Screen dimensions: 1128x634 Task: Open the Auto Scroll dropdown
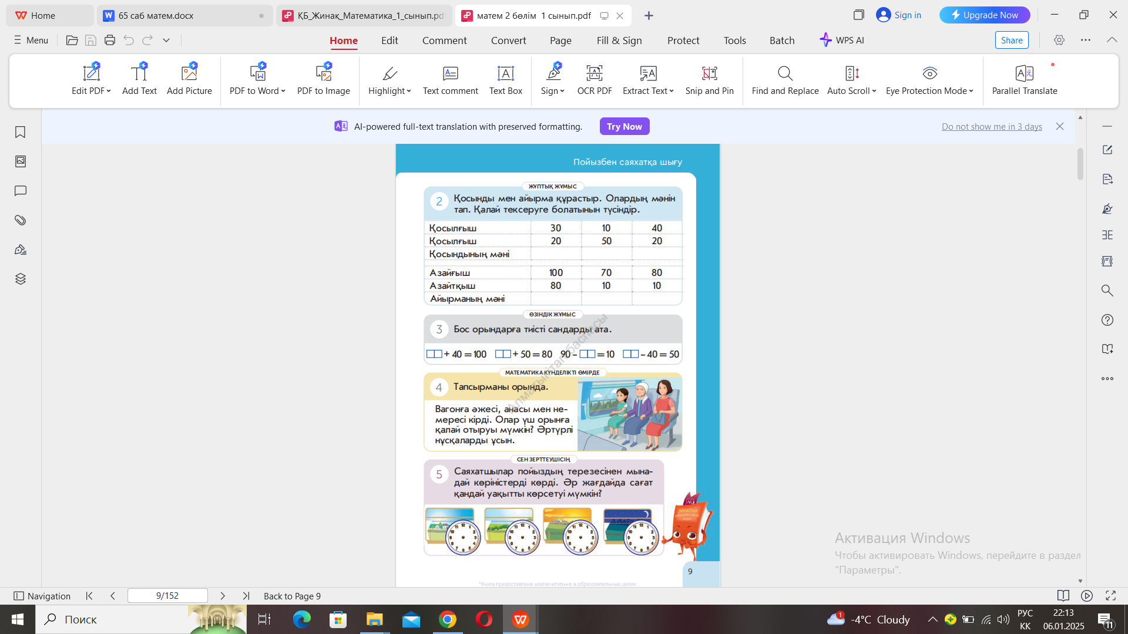(x=874, y=91)
